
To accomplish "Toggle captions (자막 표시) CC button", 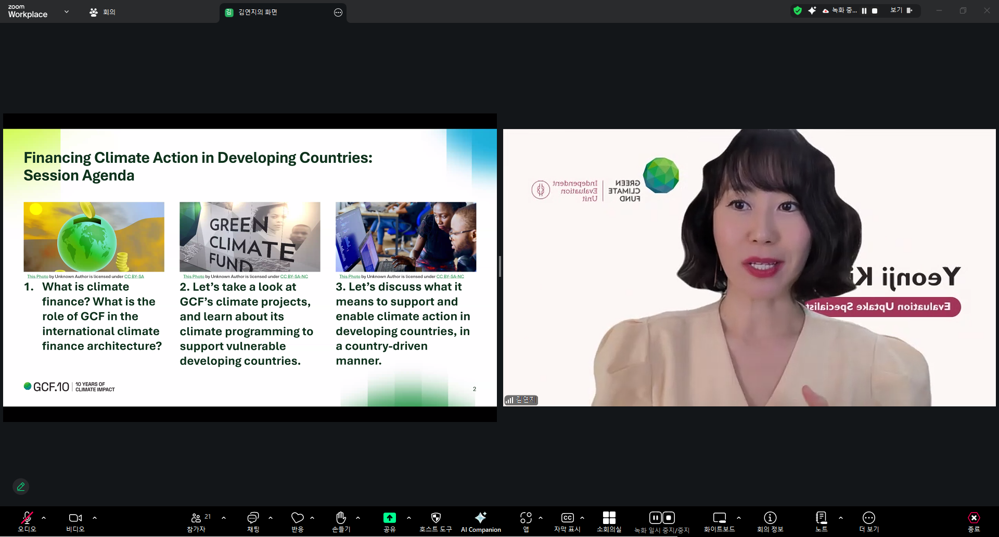I will point(567,521).
